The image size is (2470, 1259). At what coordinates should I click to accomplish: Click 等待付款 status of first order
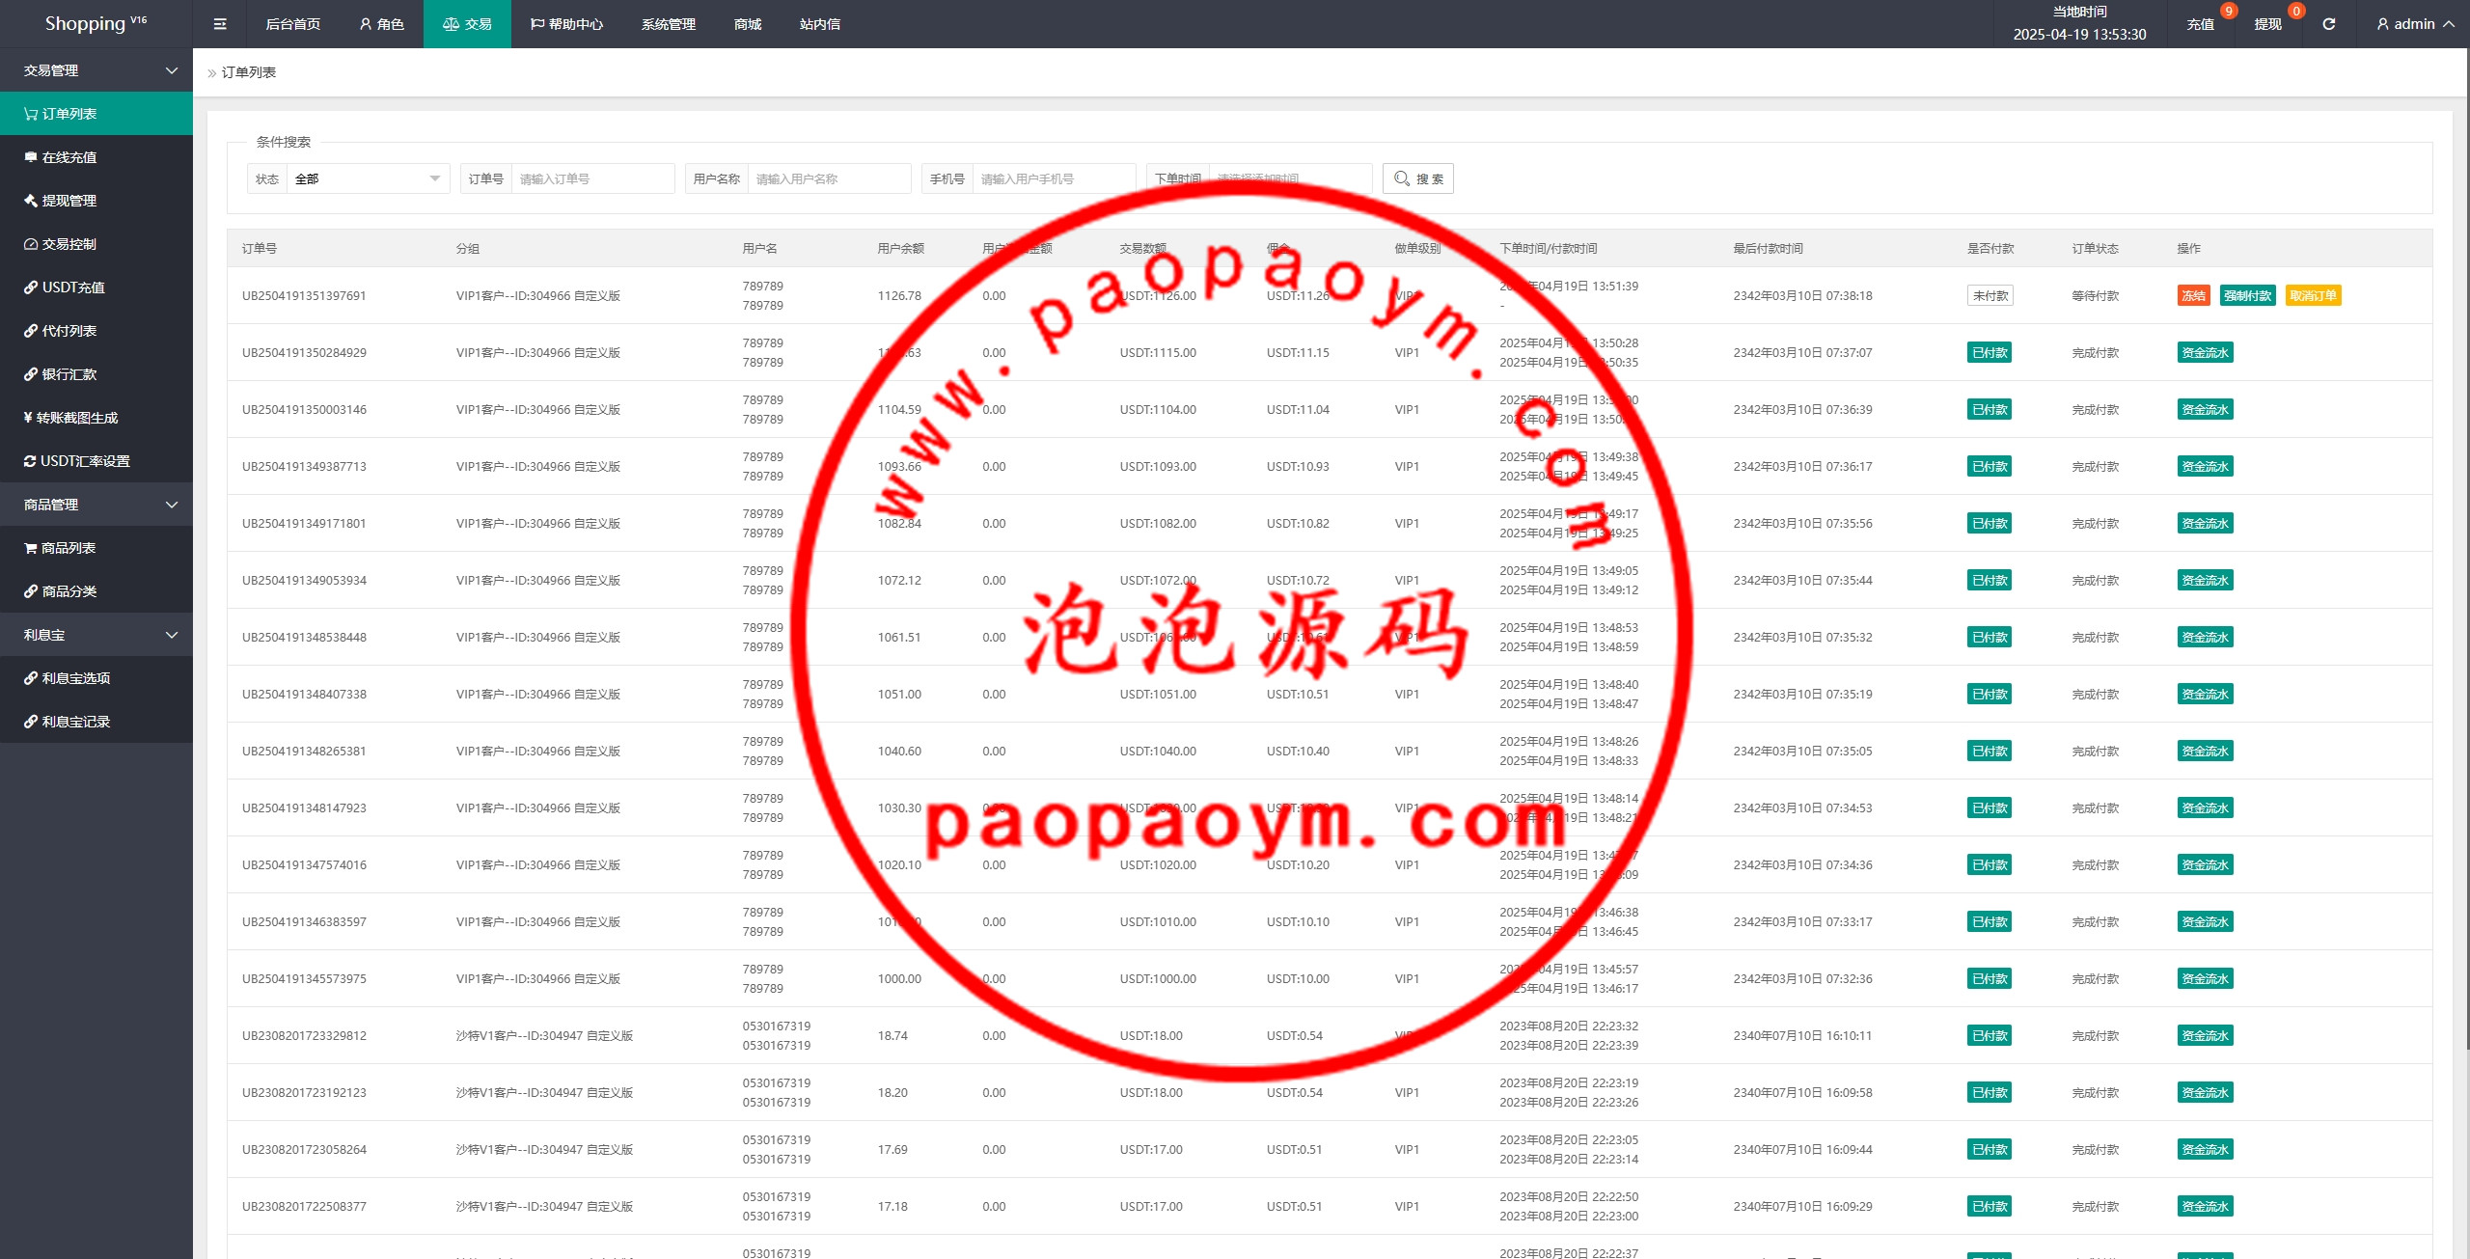[x=2096, y=296]
